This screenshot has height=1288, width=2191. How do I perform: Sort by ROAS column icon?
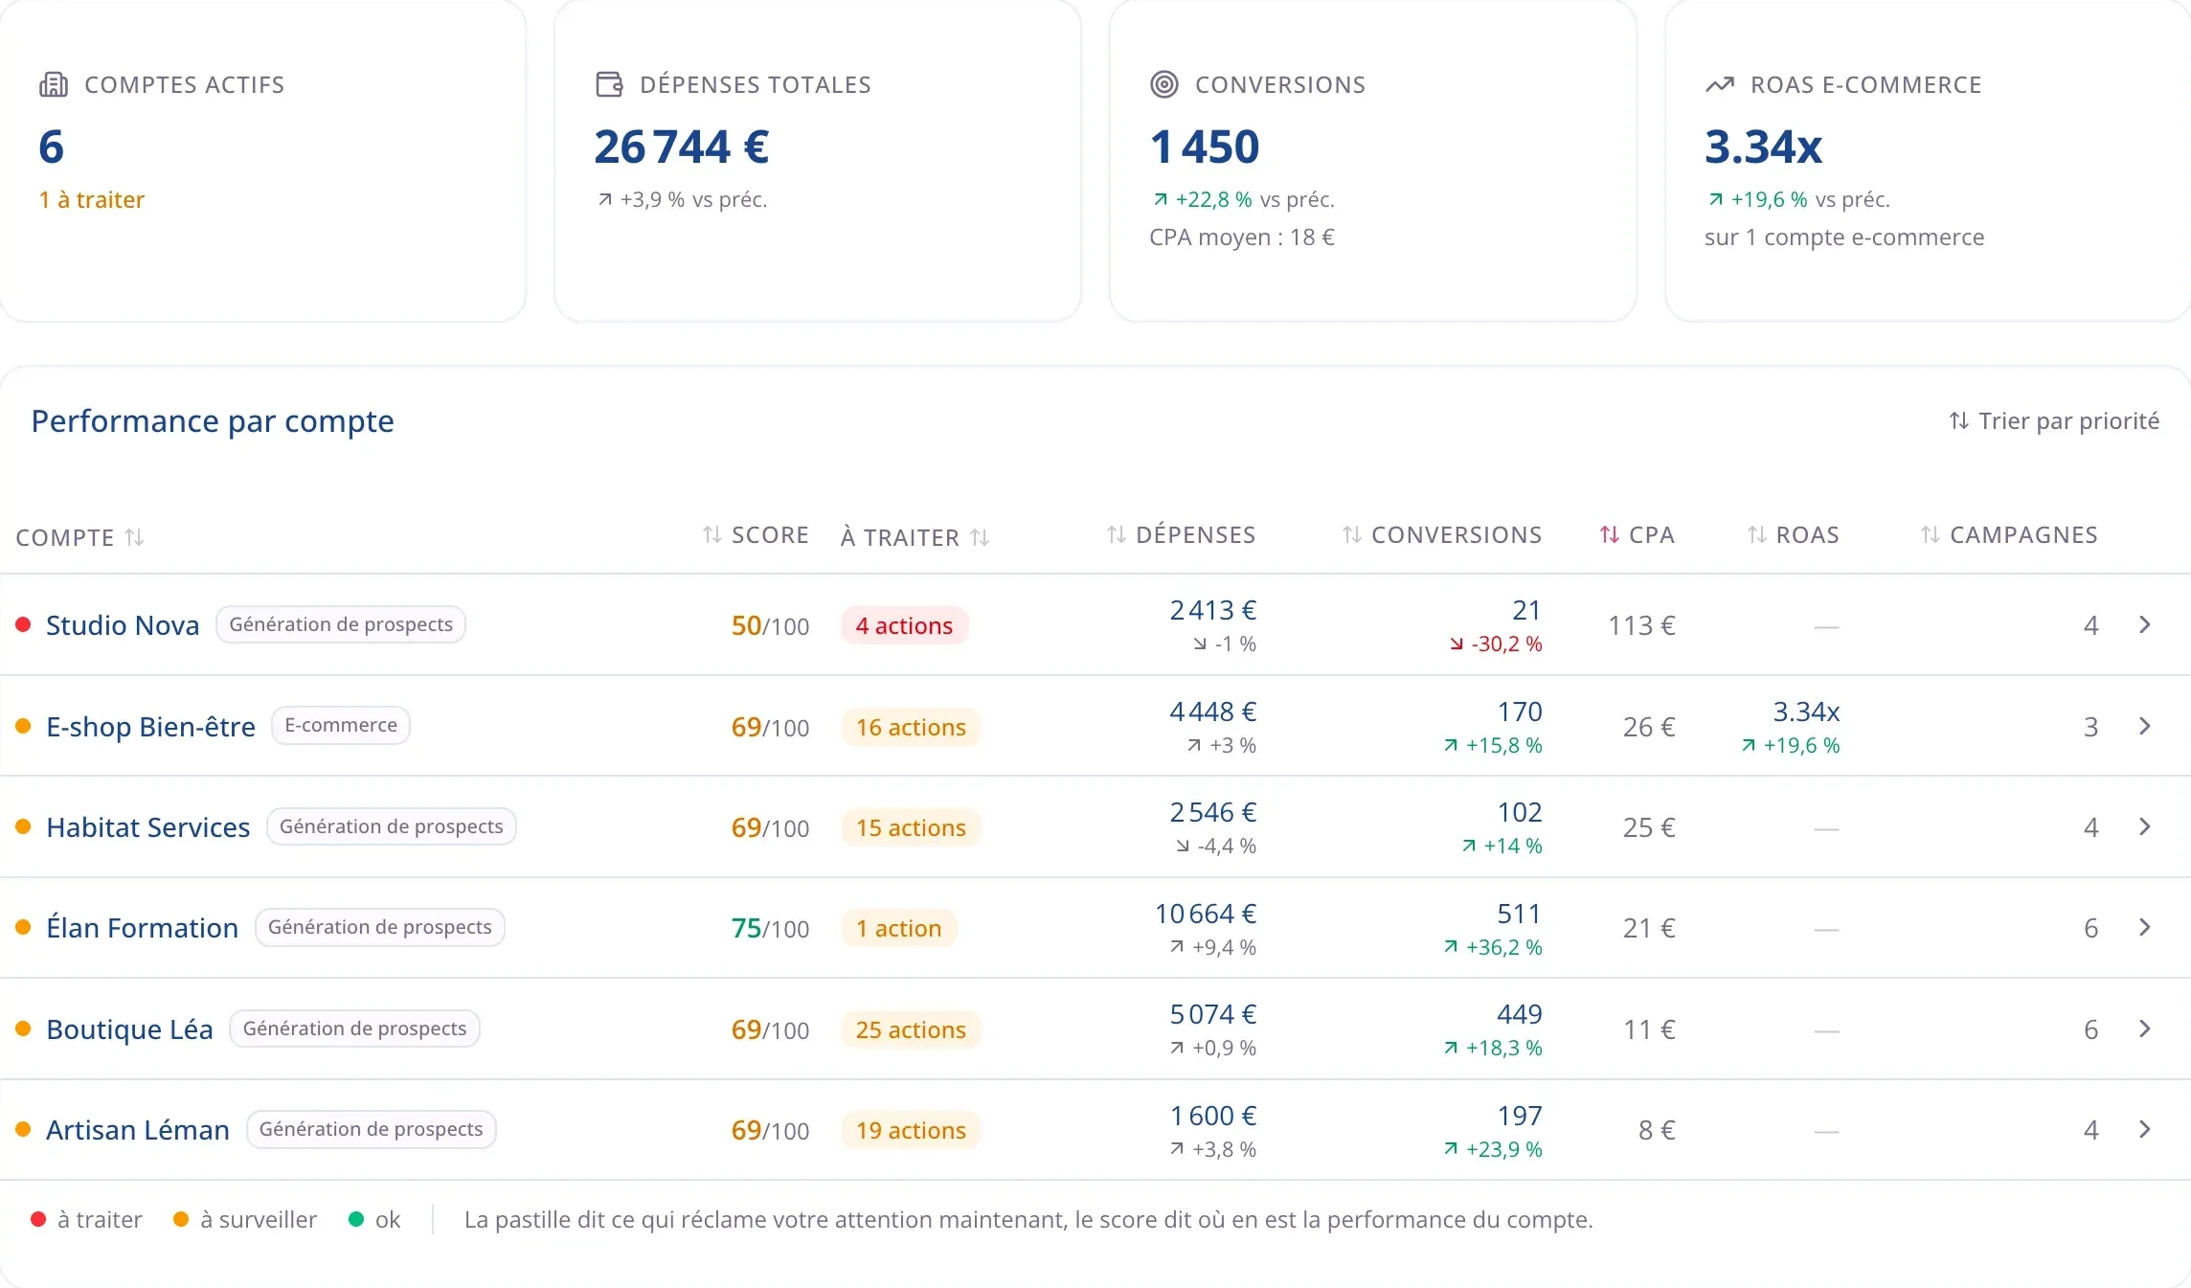[1757, 534]
